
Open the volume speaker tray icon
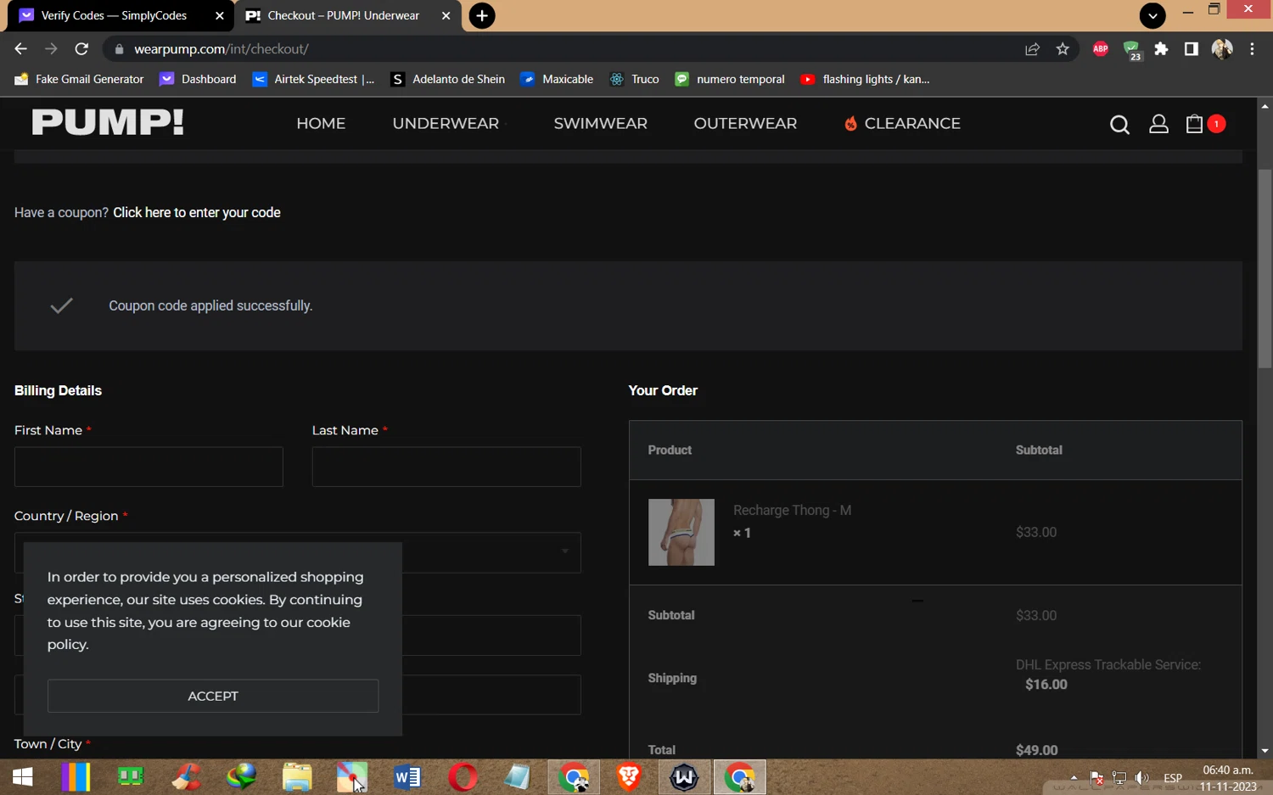click(x=1142, y=778)
